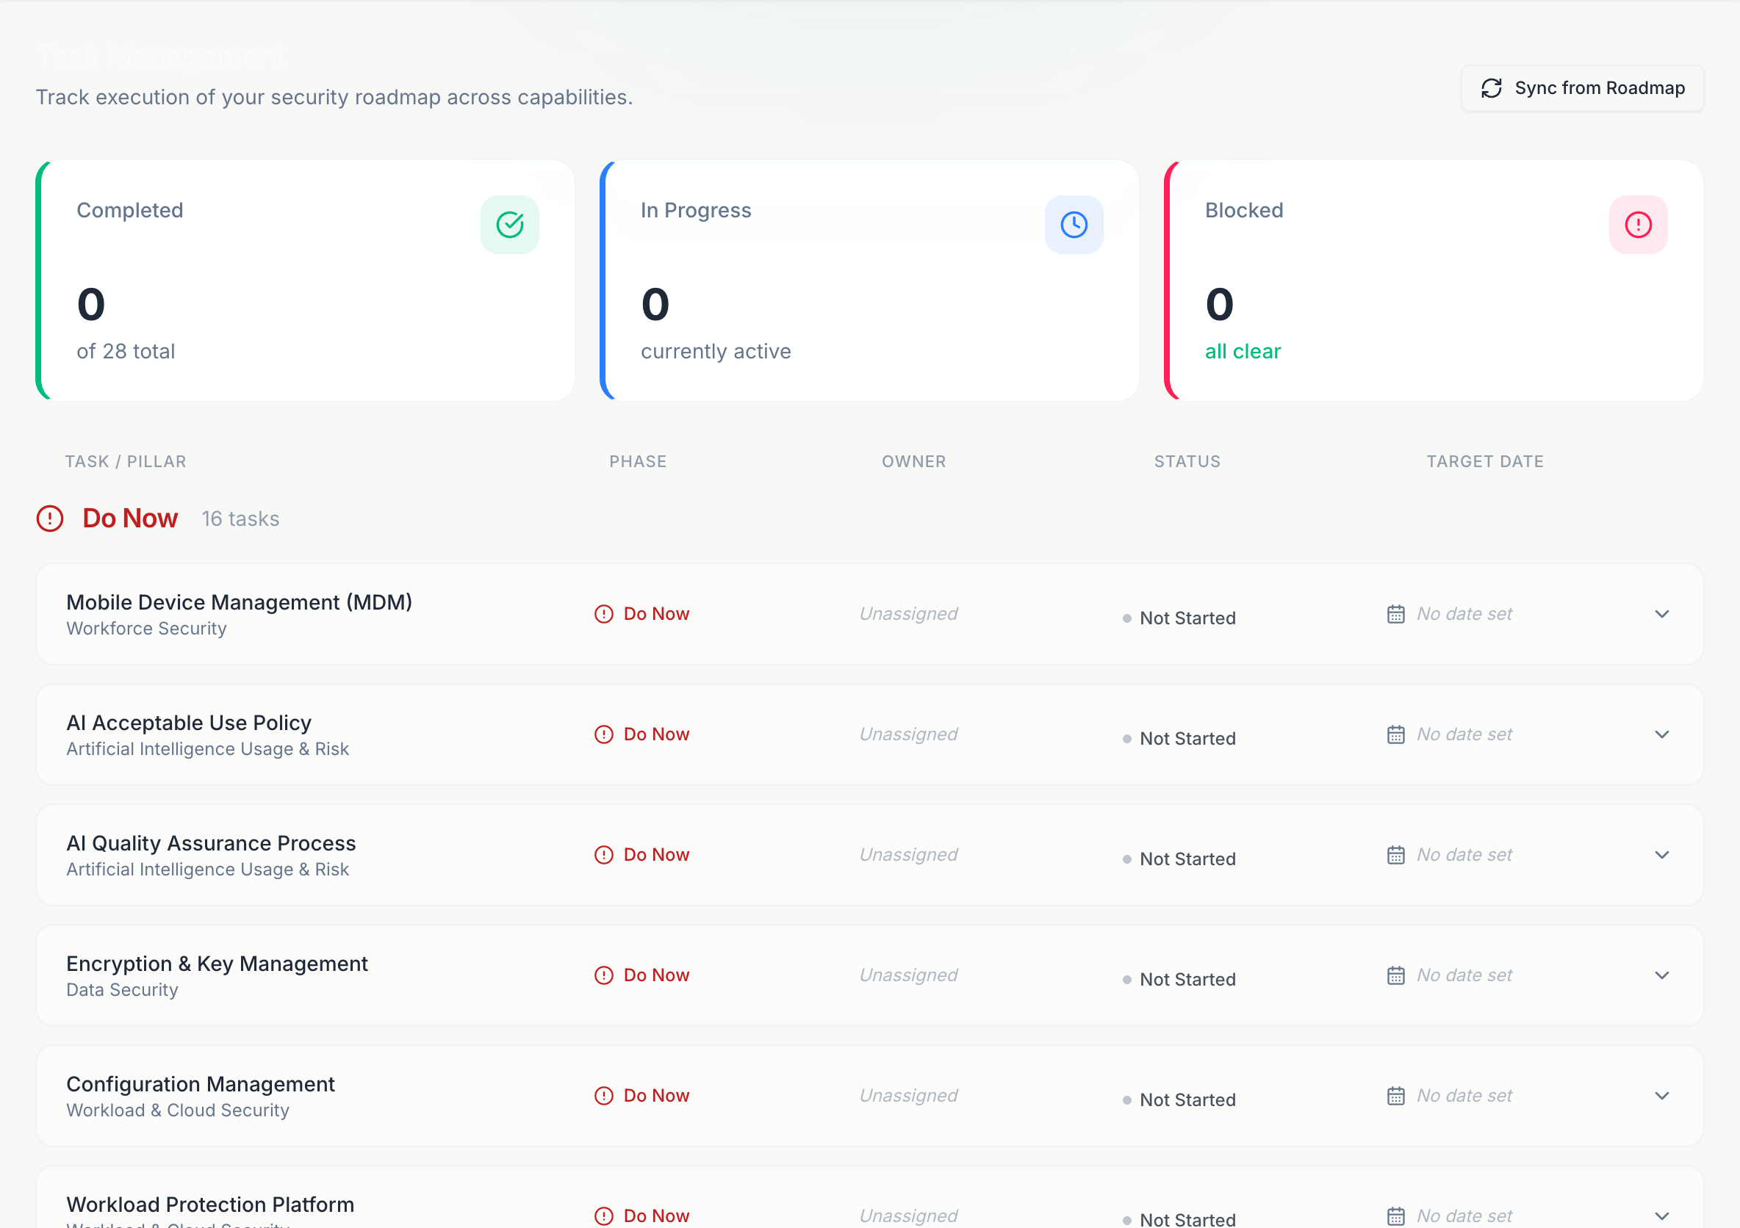
Task: Expand the Encryption & Key Management row
Action: (x=1661, y=976)
